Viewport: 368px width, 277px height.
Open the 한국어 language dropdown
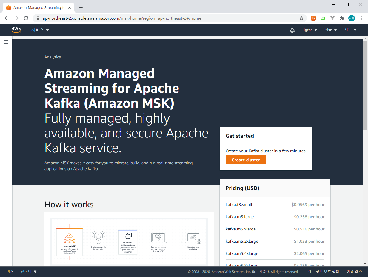(x=29, y=272)
